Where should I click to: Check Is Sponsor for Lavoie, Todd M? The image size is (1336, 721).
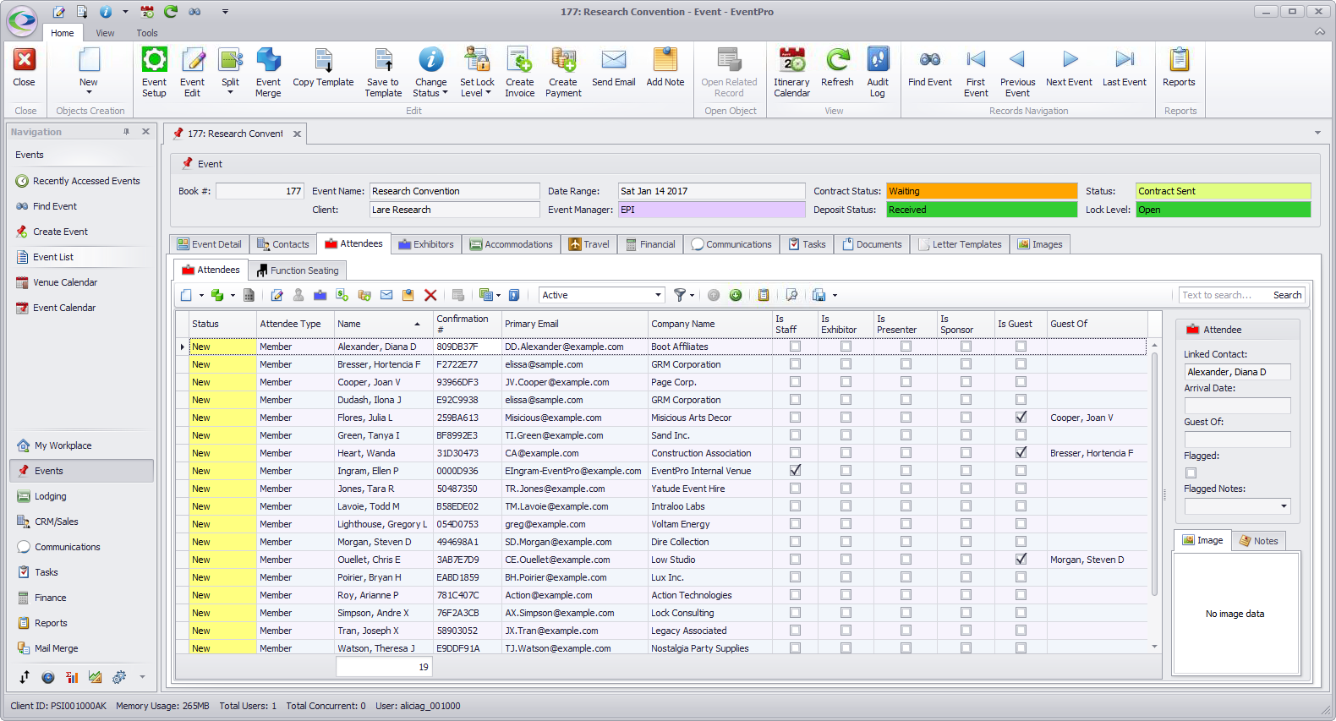coord(966,506)
